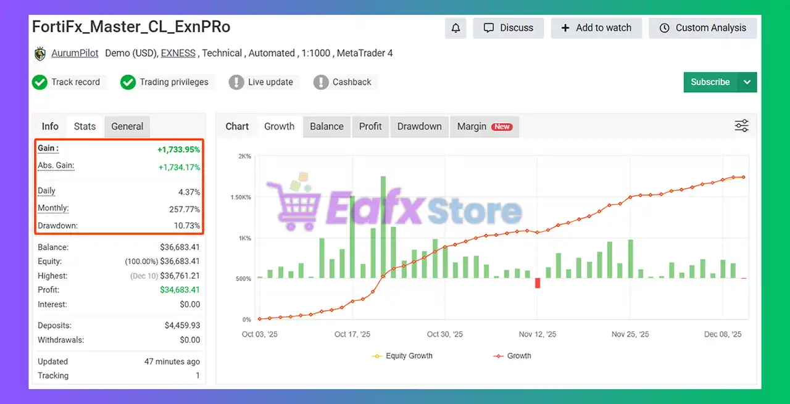This screenshot has width=790, height=404.
Task: Open the General tab
Action: coord(127,126)
